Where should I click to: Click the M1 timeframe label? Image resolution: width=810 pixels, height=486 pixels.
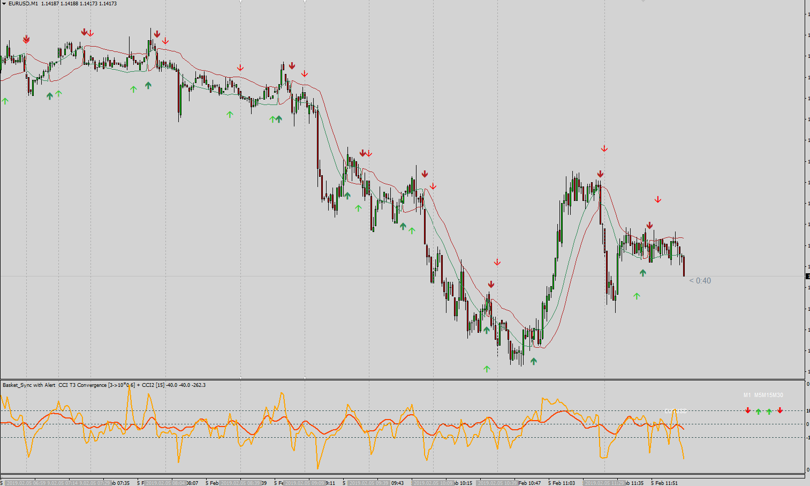coord(747,395)
